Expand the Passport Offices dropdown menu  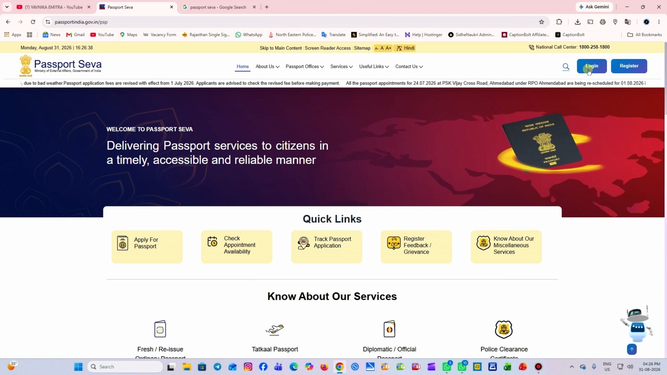click(305, 67)
